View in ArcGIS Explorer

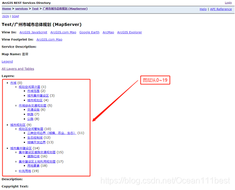pos(129,32)
